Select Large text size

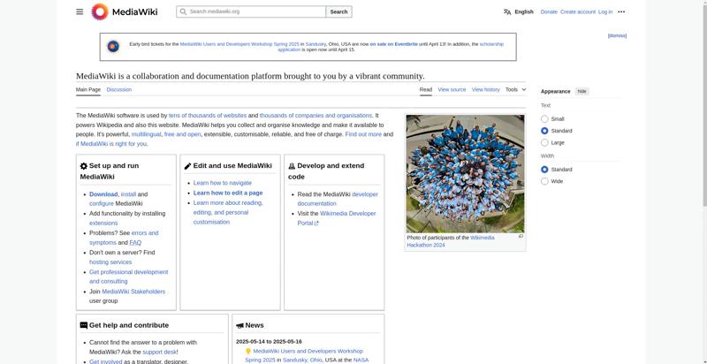tap(544, 142)
